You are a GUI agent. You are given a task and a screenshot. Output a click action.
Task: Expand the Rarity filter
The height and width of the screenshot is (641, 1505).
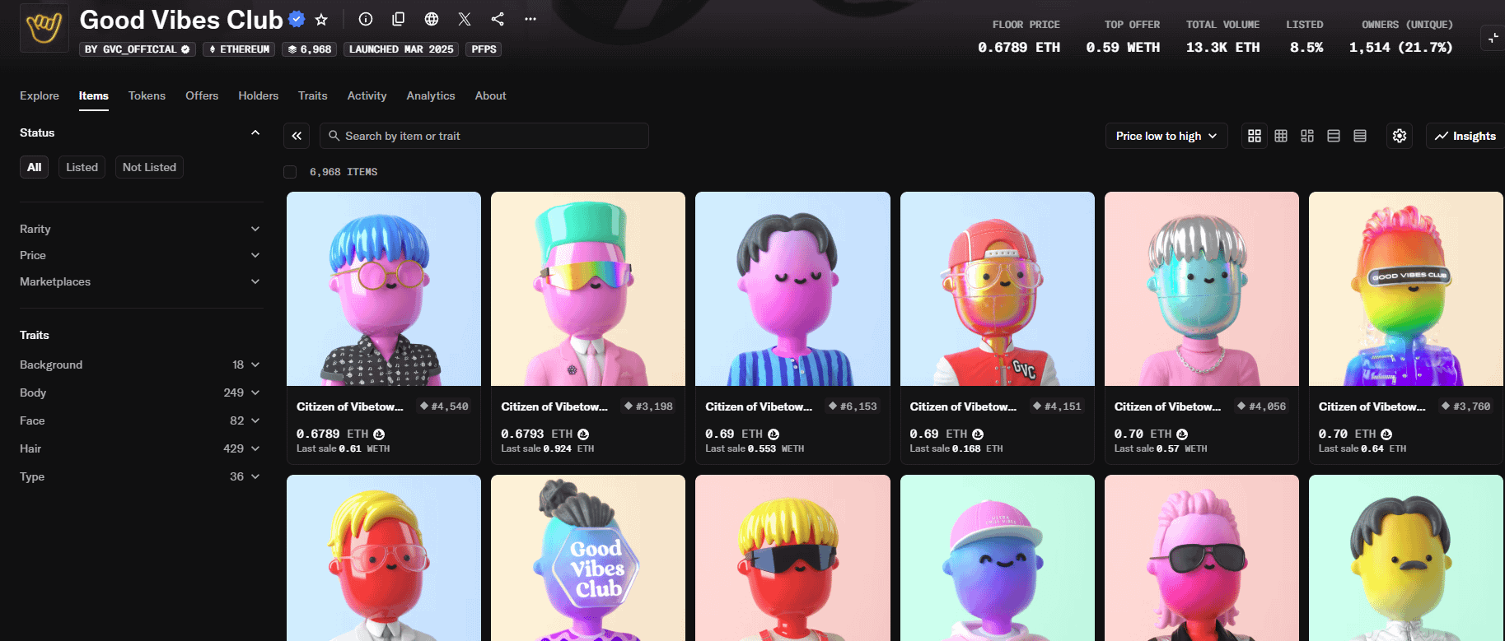point(140,229)
